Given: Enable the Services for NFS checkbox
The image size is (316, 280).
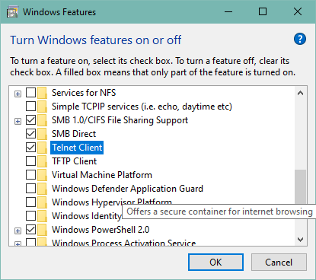Looking at the screenshot, I should 30,93.
